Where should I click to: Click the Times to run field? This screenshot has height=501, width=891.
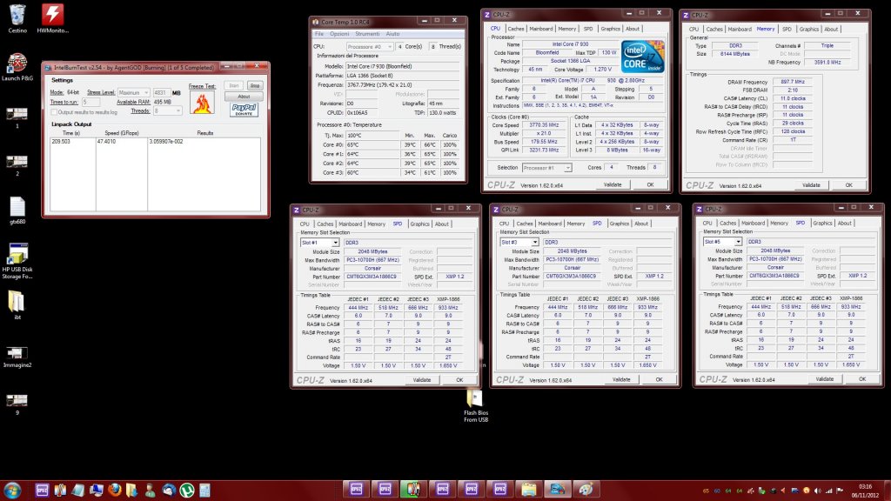pos(90,103)
